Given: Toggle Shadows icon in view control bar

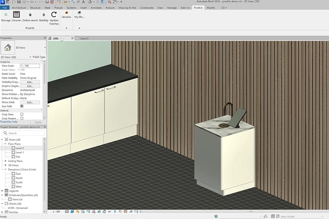Looking at the screenshot, I should 83,211.
